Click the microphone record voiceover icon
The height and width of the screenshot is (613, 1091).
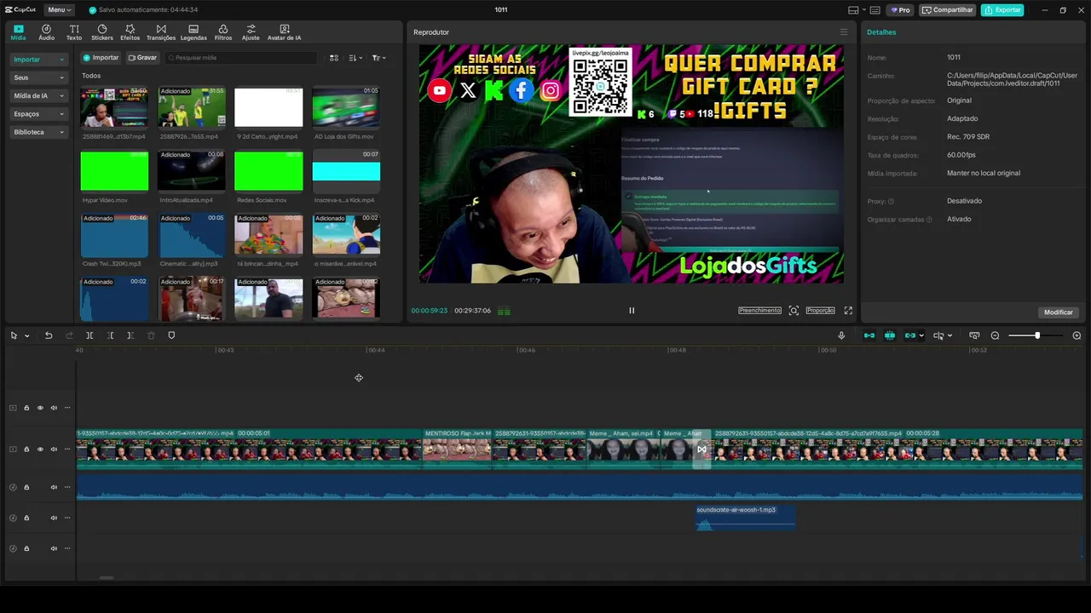(x=841, y=335)
